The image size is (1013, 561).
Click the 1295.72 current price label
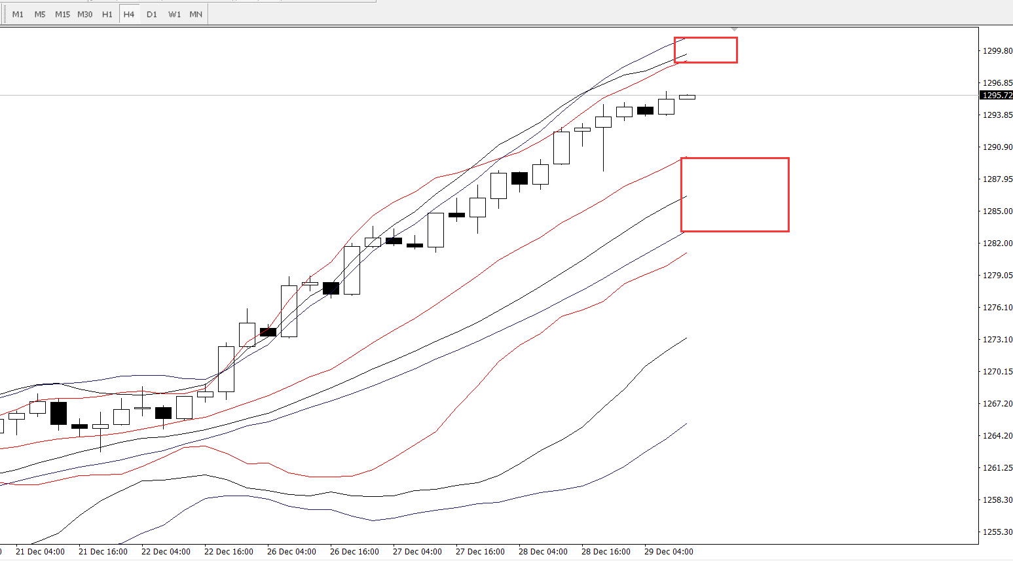[x=997, y=96]
